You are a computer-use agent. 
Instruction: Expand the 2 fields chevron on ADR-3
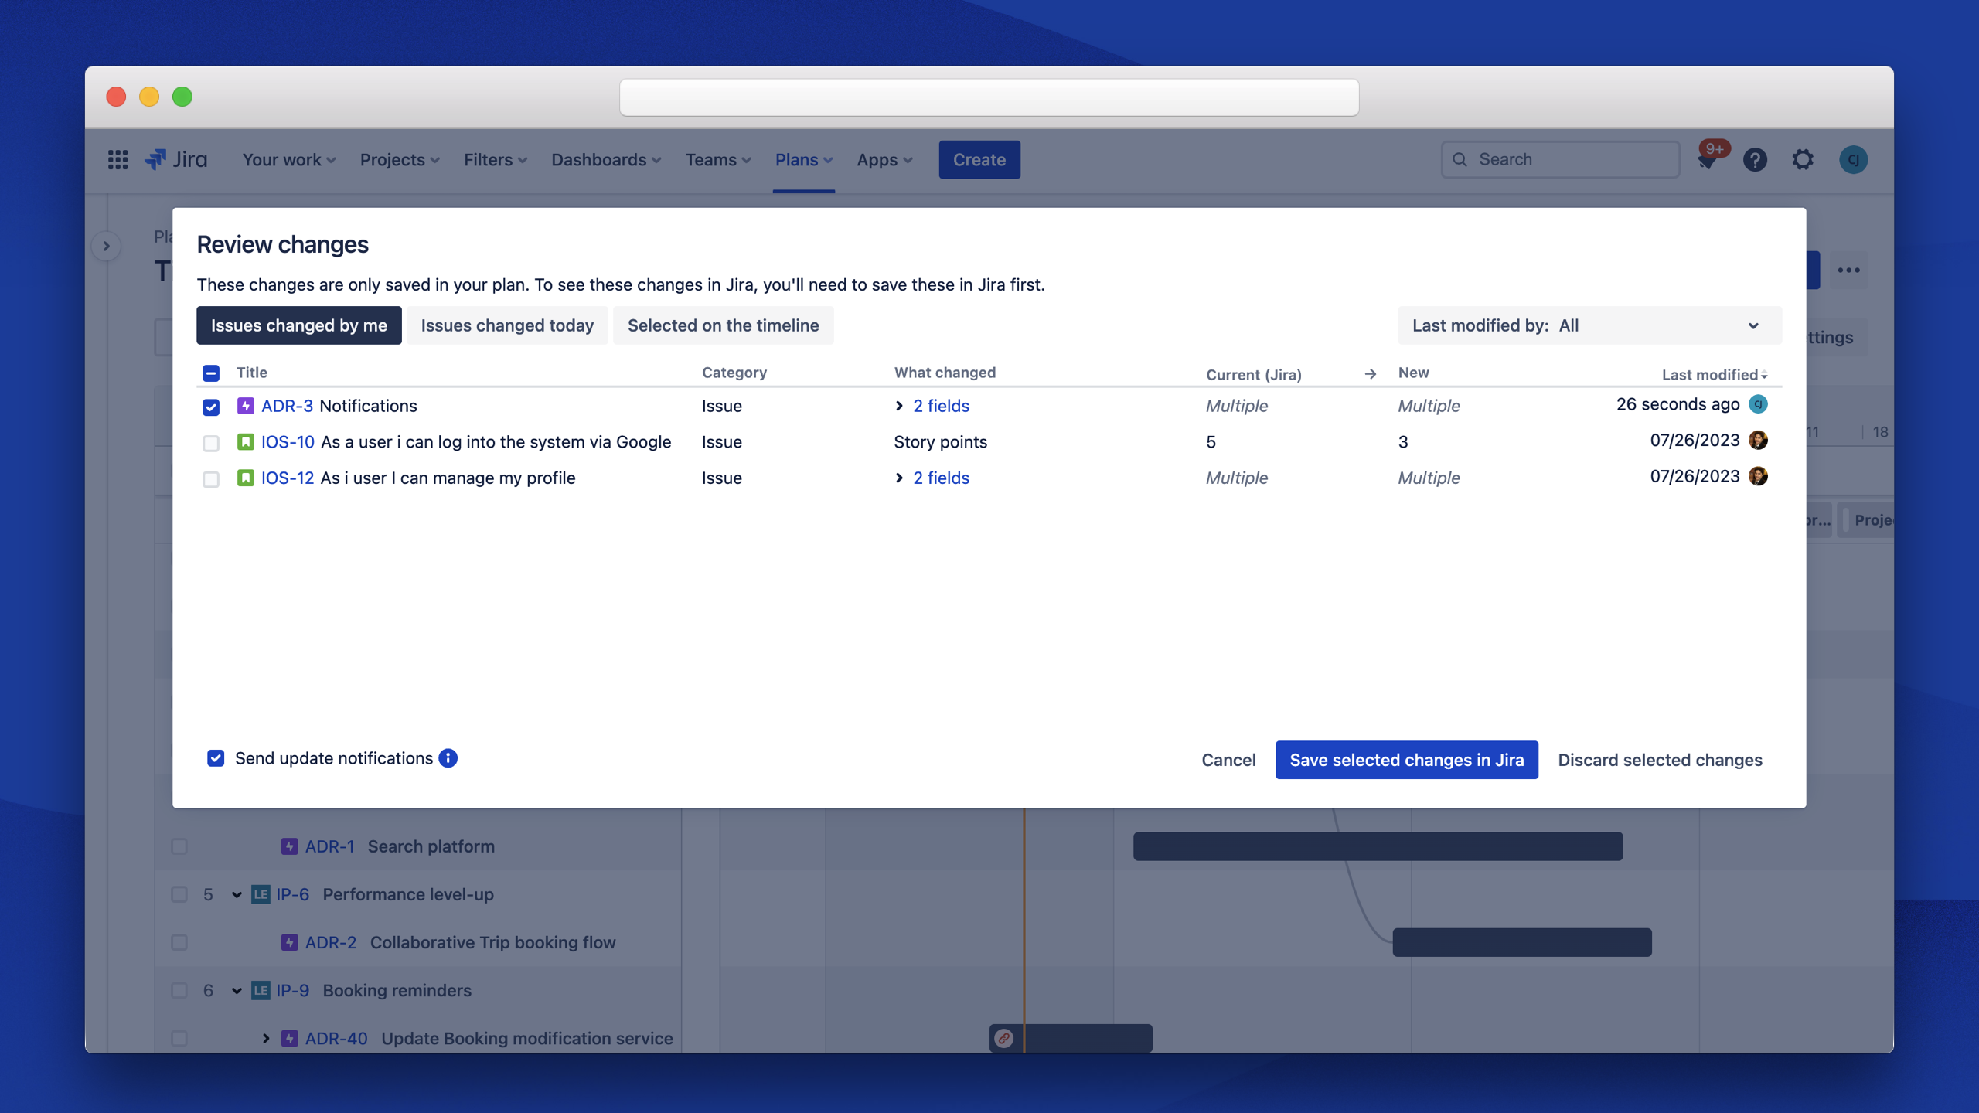pos(899,406)
